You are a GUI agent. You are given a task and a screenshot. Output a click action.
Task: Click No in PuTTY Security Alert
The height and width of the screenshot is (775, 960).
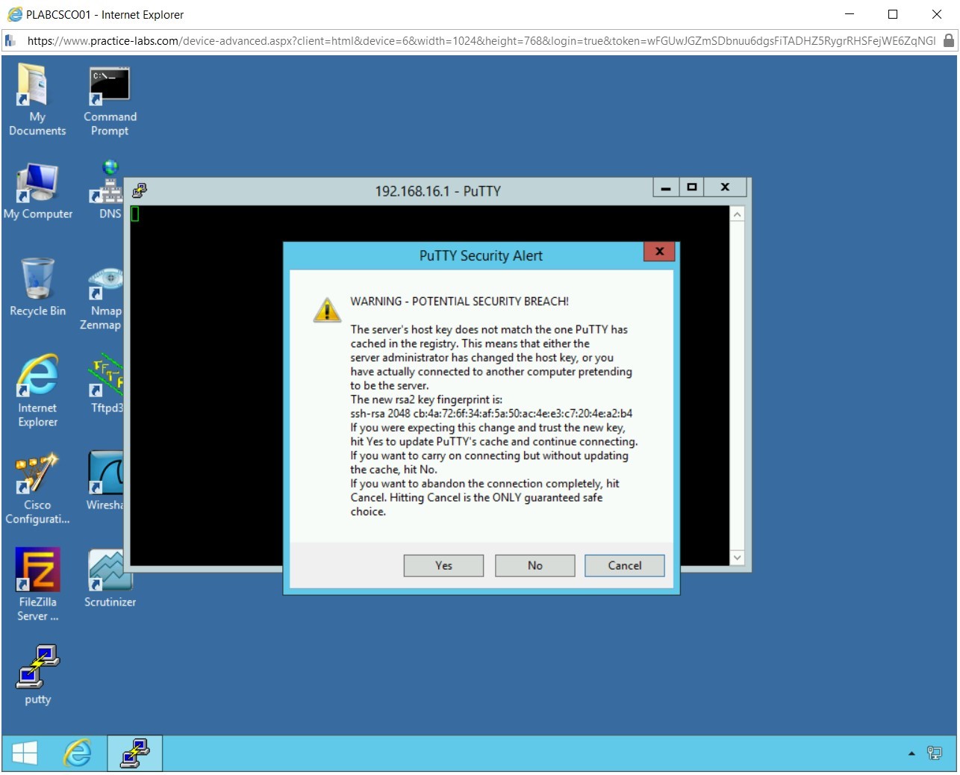(x=534, y=565)
